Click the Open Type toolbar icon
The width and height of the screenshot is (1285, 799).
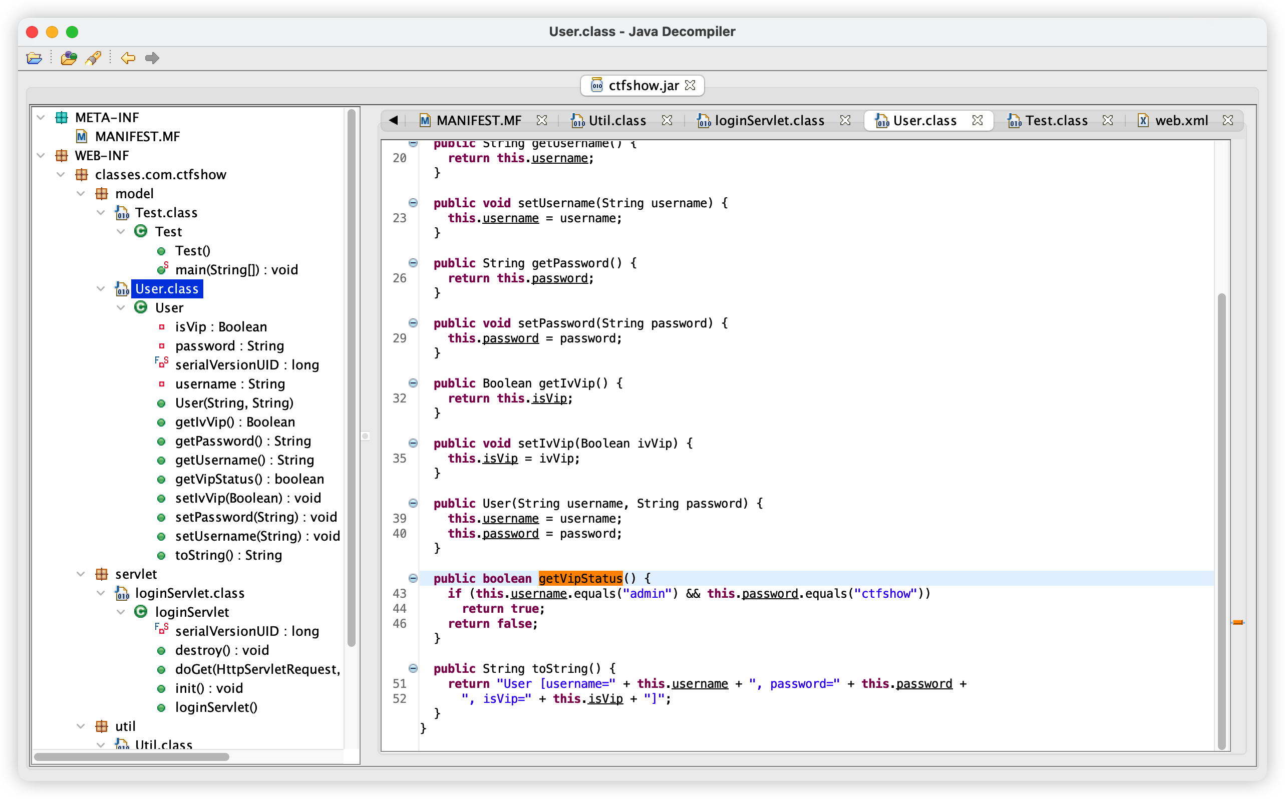(69, 58)
